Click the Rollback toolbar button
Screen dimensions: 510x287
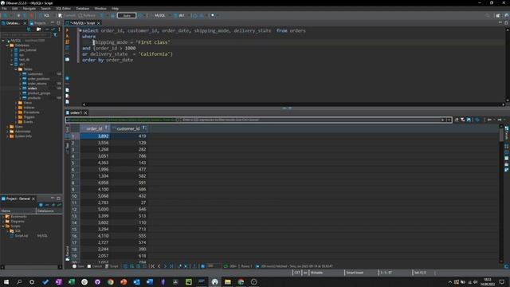(87, 15)
